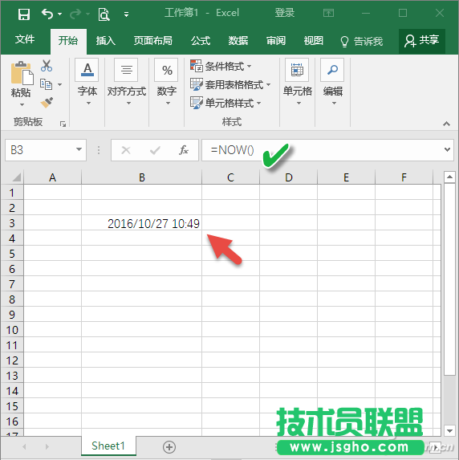Select column D header

[289, 177]
